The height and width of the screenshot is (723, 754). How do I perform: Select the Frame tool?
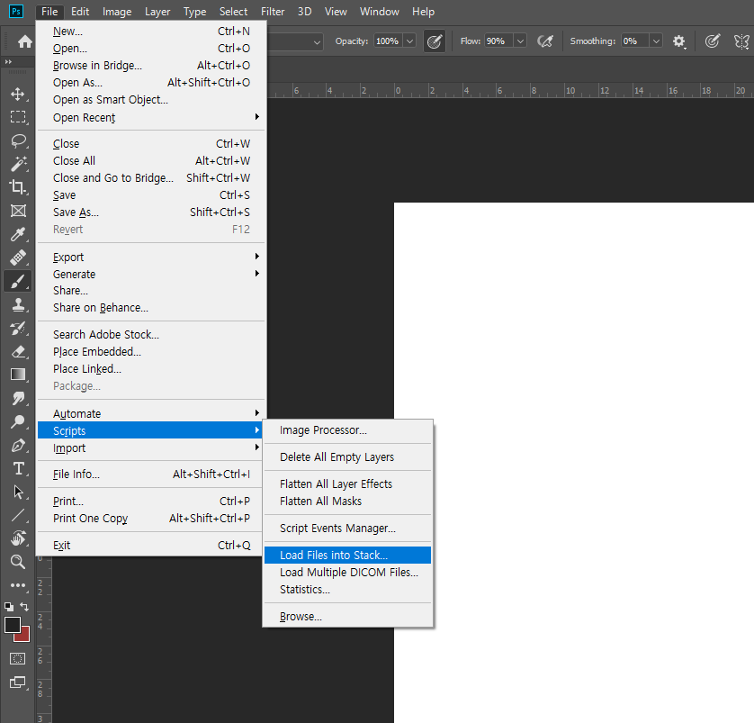pos(18,211)
